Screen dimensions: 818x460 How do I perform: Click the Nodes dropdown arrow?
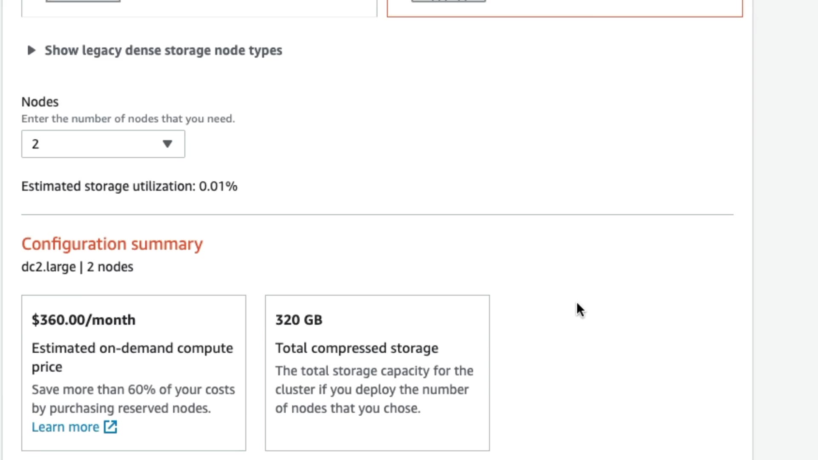point(167,144)
